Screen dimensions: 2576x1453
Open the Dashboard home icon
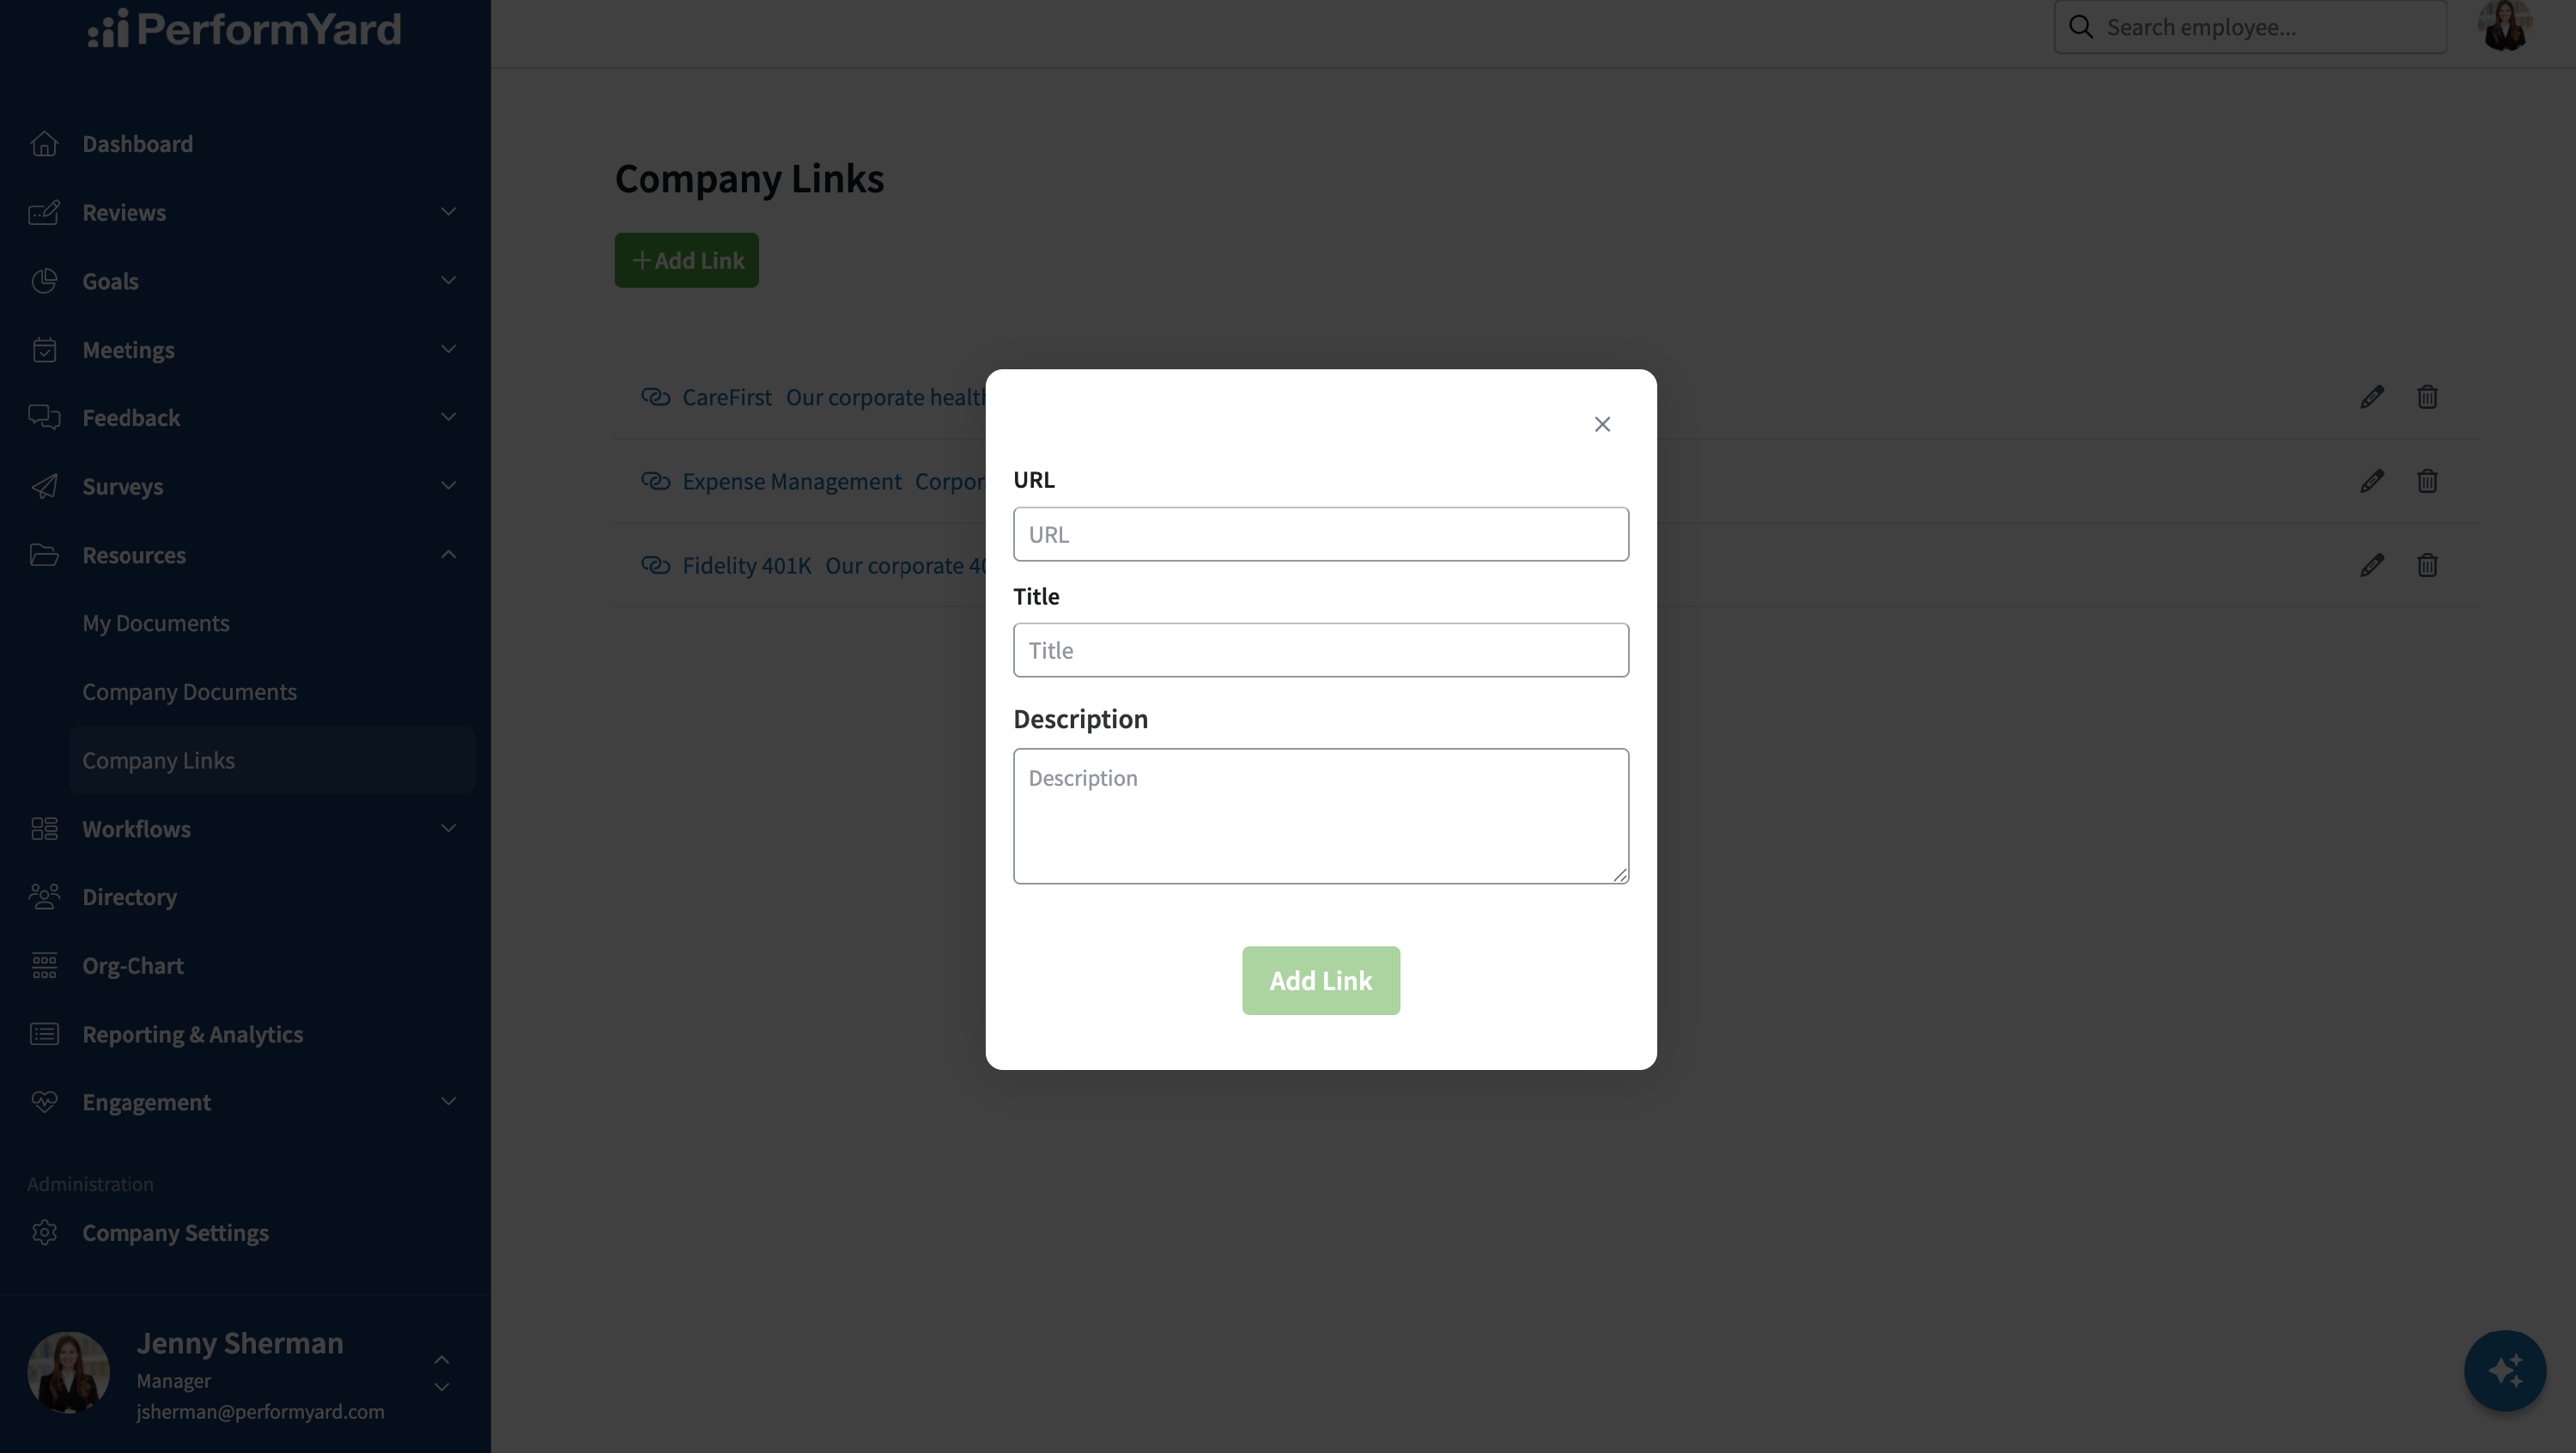(x=44, y=144)
